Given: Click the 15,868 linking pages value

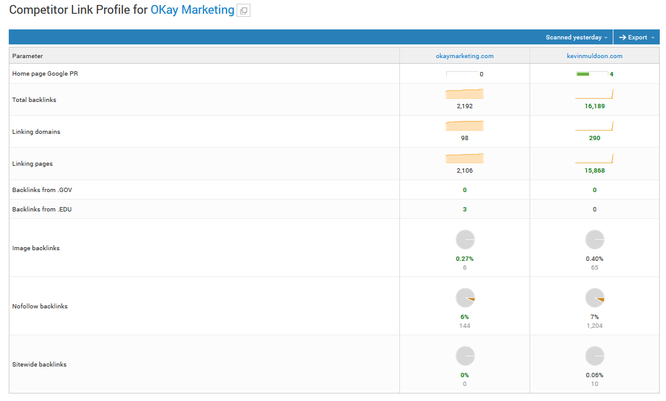Looking at the screenshot, I should 595,171.
